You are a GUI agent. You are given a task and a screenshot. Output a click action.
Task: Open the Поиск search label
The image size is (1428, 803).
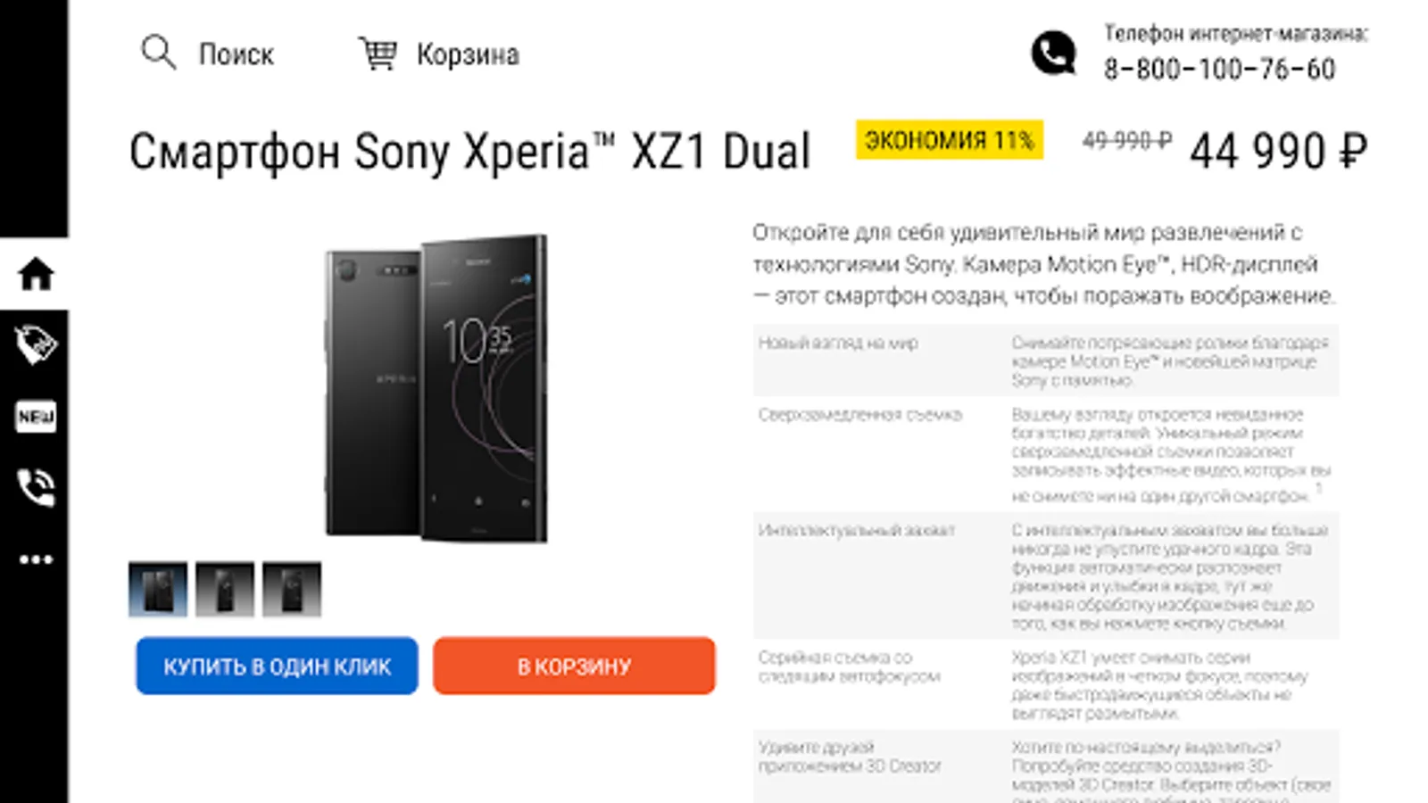coord(236,54)
